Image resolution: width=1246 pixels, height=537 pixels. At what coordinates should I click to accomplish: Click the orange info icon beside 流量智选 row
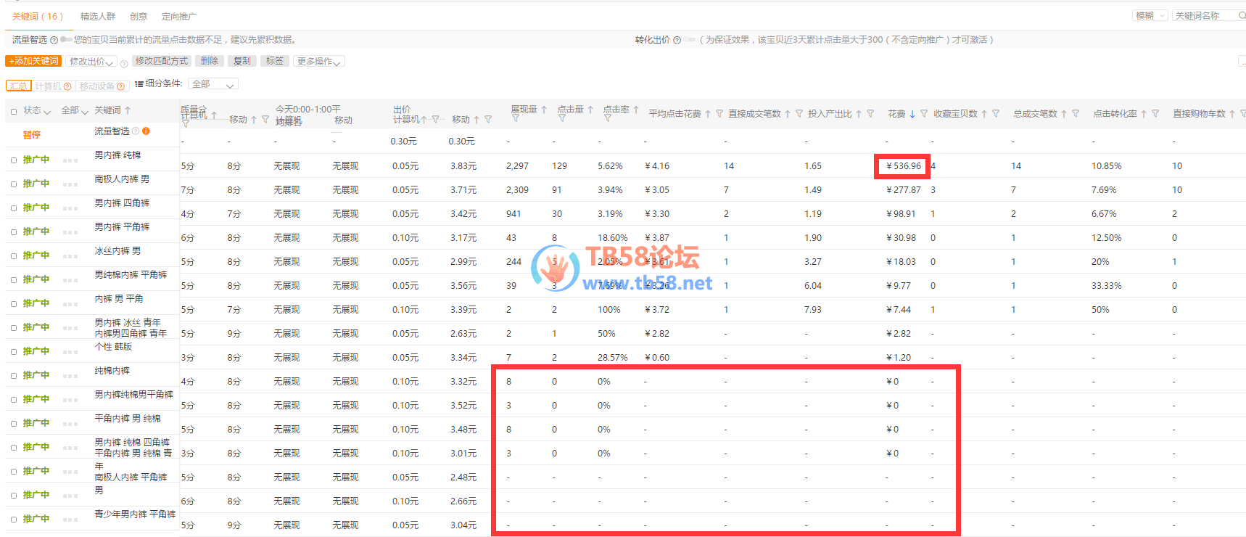point(146,131)
